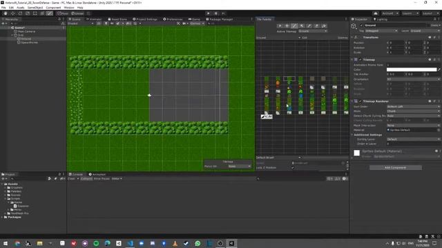Open the Gizmos dropdown in Scene view

197,23
